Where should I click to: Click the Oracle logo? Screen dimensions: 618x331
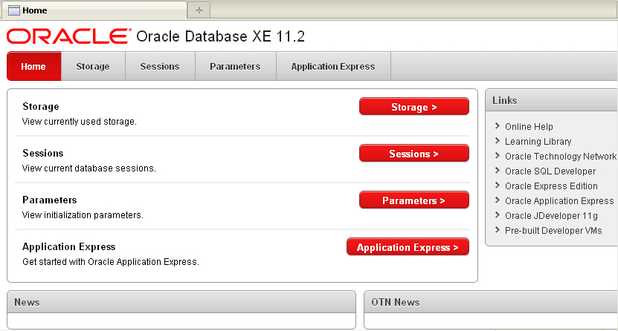tap(68, 36)
